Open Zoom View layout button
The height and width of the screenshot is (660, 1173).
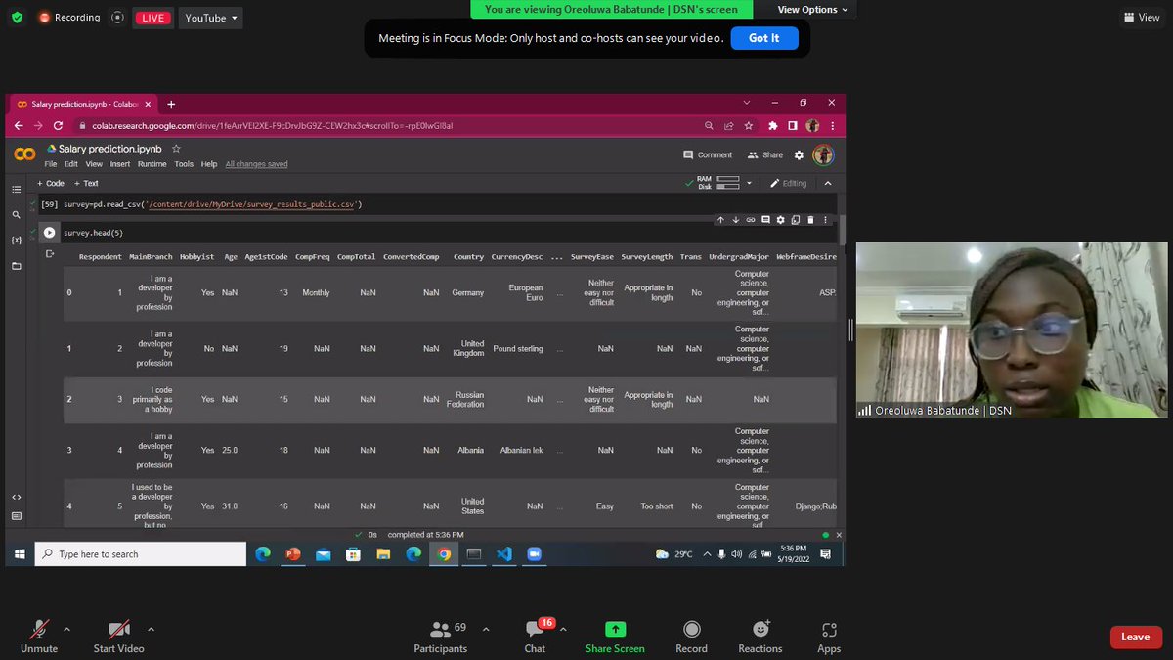coord(1141,18)
